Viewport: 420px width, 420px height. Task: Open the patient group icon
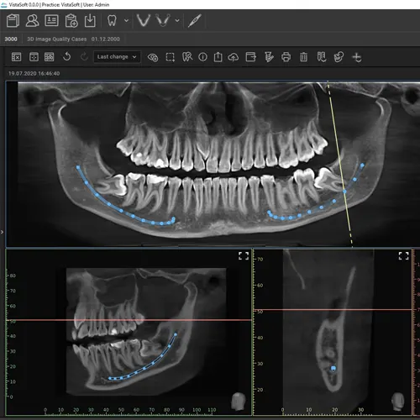(32, 21)
